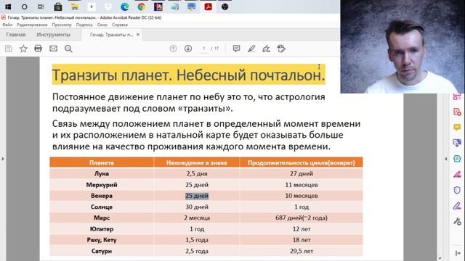Open Request Signatures tool in right pane
This screenshot has height=261, width=465.
(x=457, y=174)
